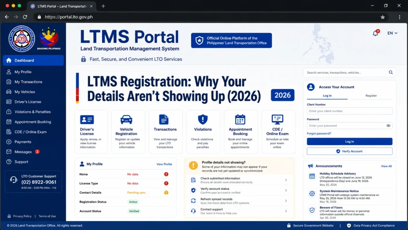Viewport: 408px width, 230px height.
Task: Click the browser reload button
Action: 25,17
